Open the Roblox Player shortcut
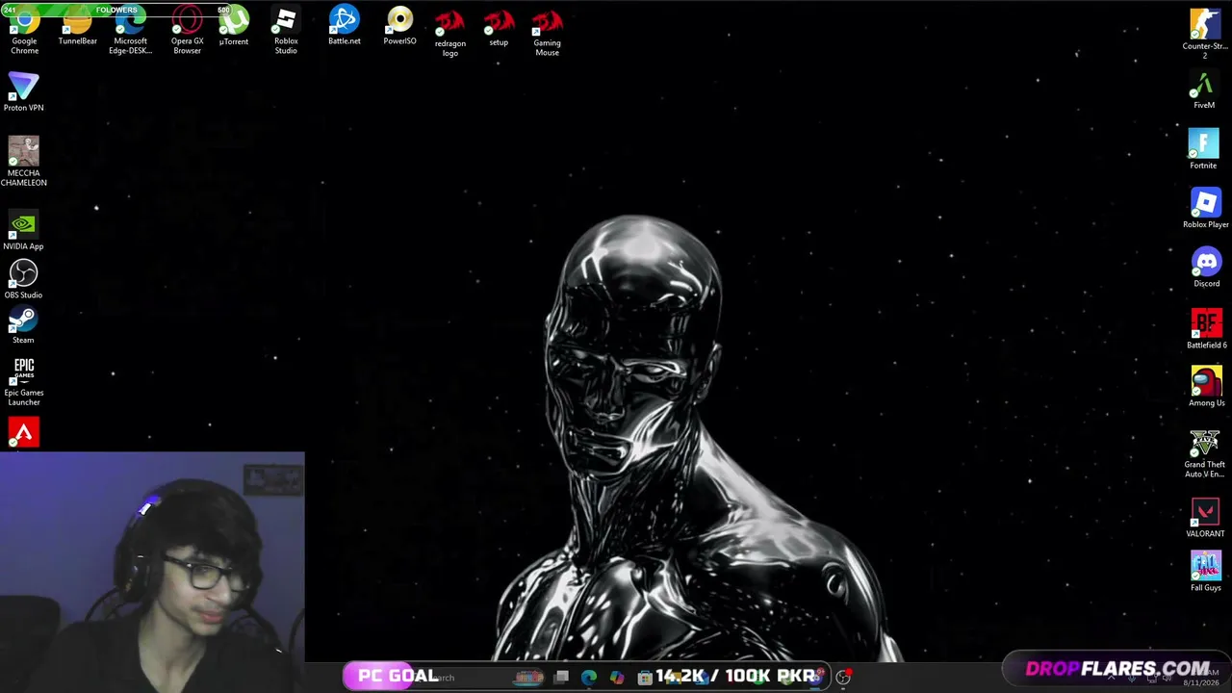Viewport: 1232px width, 693px height. pyautogui.click(x=1206, y=208)
